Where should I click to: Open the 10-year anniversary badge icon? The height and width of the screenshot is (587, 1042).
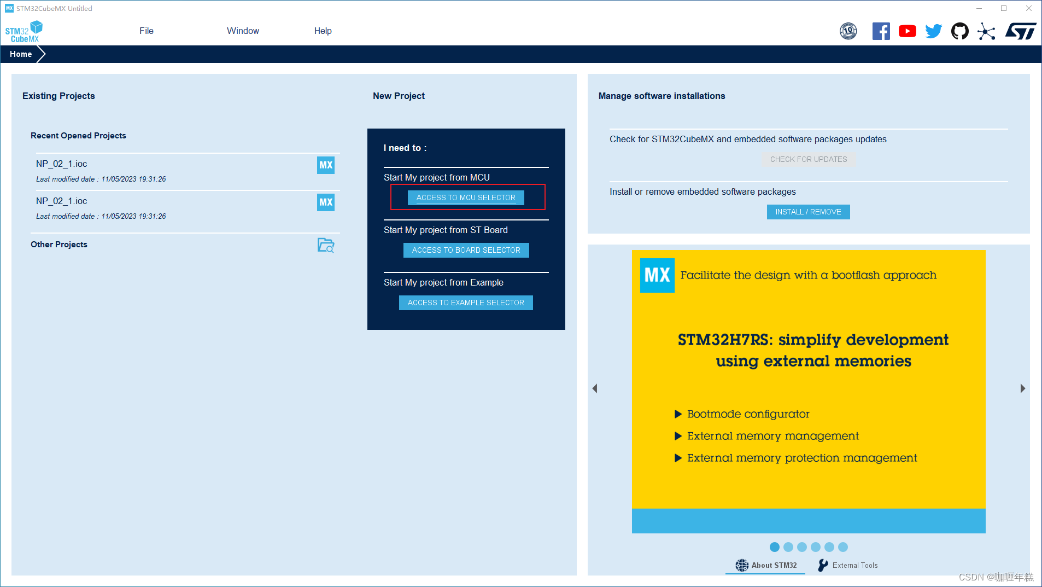[x=848, y=31]
